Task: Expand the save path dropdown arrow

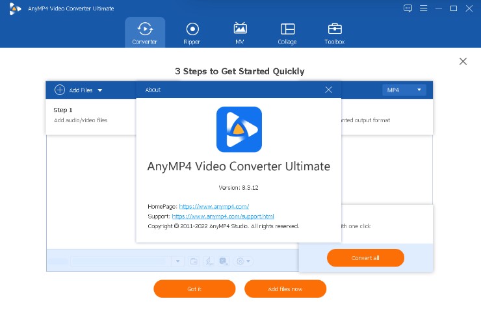Action: click(177, 261)
